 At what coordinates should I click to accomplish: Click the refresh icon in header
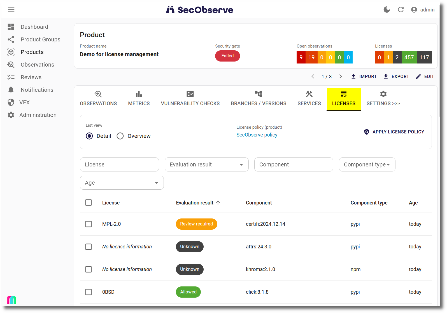(401, 10)
